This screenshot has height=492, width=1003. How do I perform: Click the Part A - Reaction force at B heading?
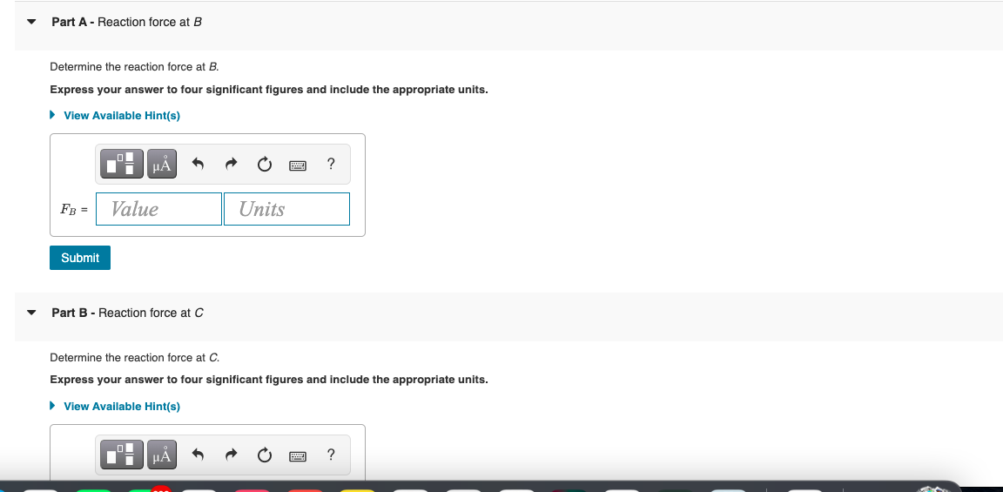[x=126, y=22]
